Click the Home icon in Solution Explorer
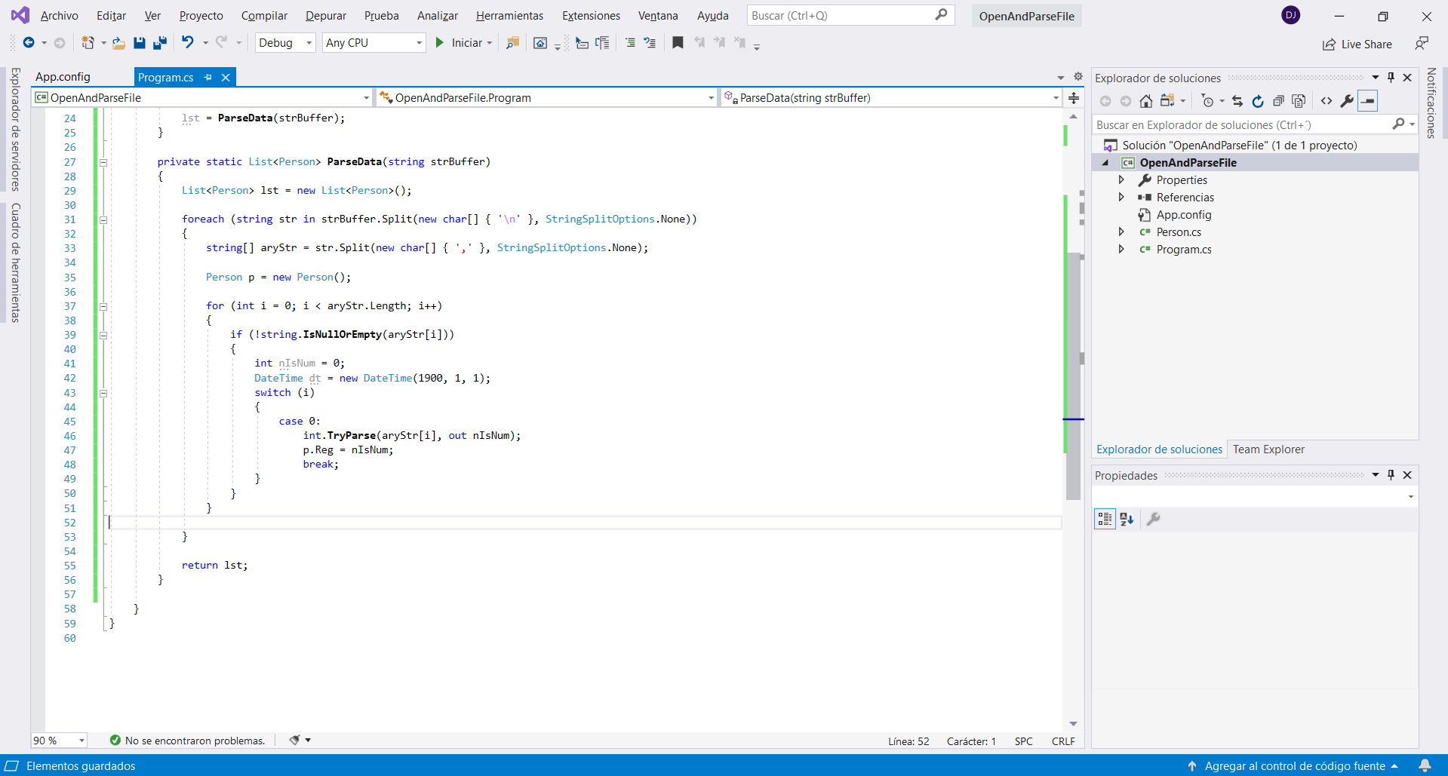Screen dimensions: 1448x776 pos(1146,101)
